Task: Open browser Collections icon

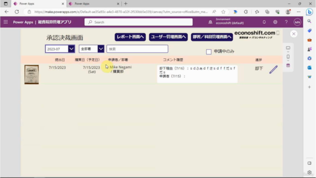Action: click(267, 12)
